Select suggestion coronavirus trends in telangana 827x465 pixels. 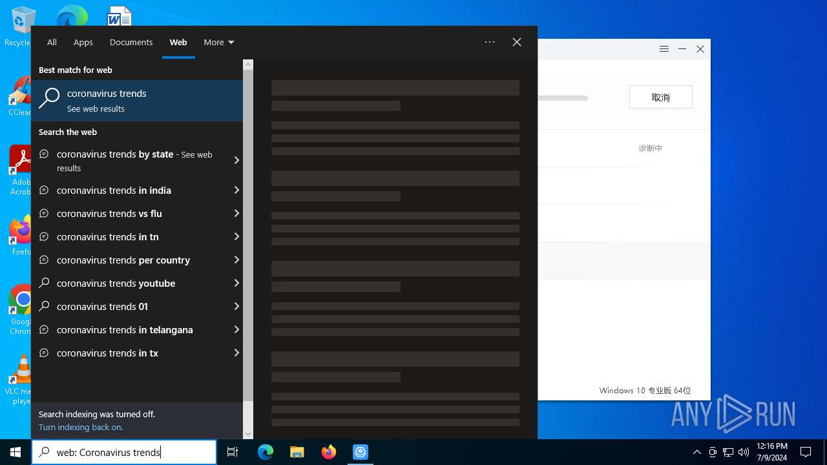[131, 329]
